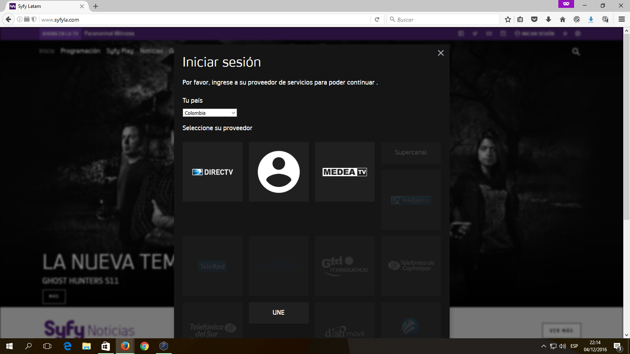Select the TeleRed provider tile

[x=213, y=266]
